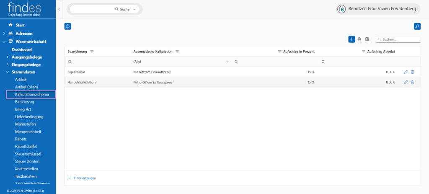This screenshot has width=429, height=194.
Task: Click the blue key icon top right
Action: click(417, 26)
